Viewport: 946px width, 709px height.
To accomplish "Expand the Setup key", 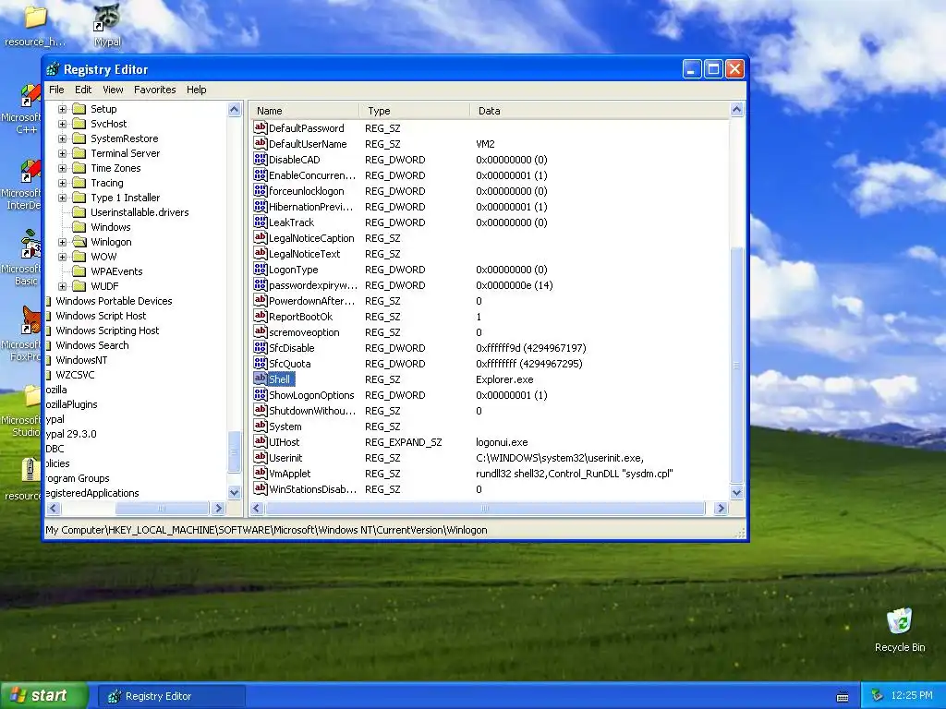I will pos(62,109).
